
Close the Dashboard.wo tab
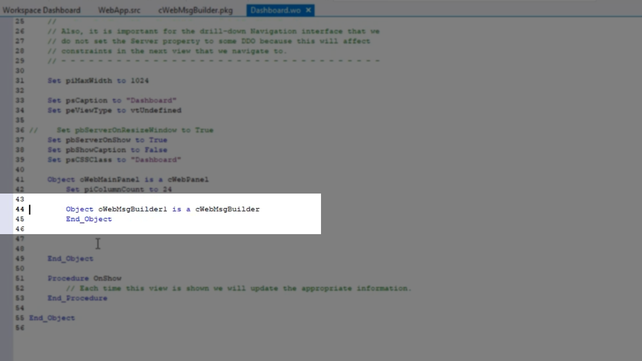click(308, 10)
